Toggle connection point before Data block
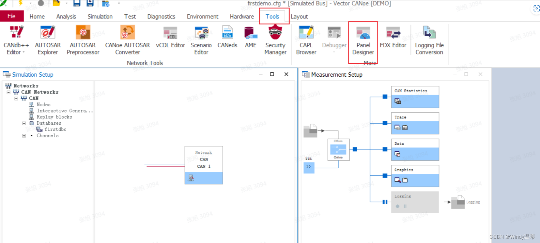Viewport: 540px width, 243px height. click(x=385, y=149)
